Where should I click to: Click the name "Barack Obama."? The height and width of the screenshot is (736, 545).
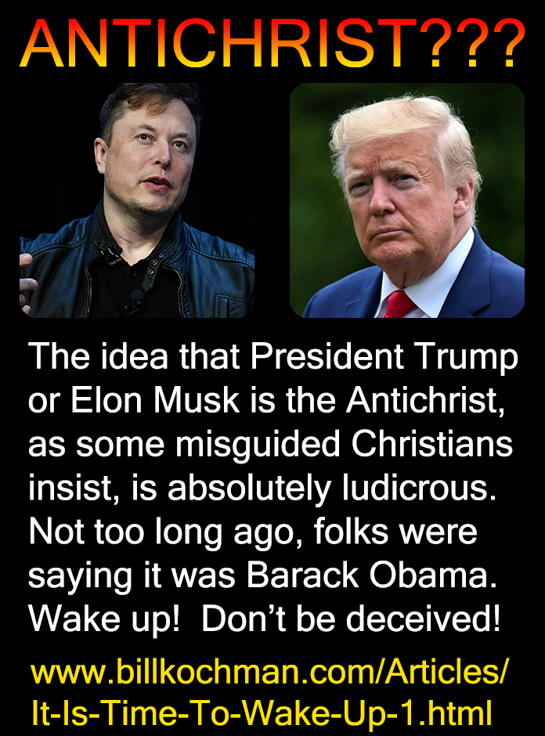[371, 575]
